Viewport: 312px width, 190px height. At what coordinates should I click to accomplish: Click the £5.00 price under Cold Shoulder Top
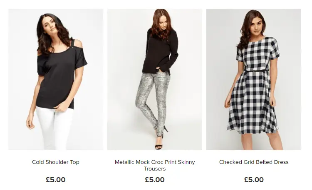pyautogui.click(x=56, y=180)
